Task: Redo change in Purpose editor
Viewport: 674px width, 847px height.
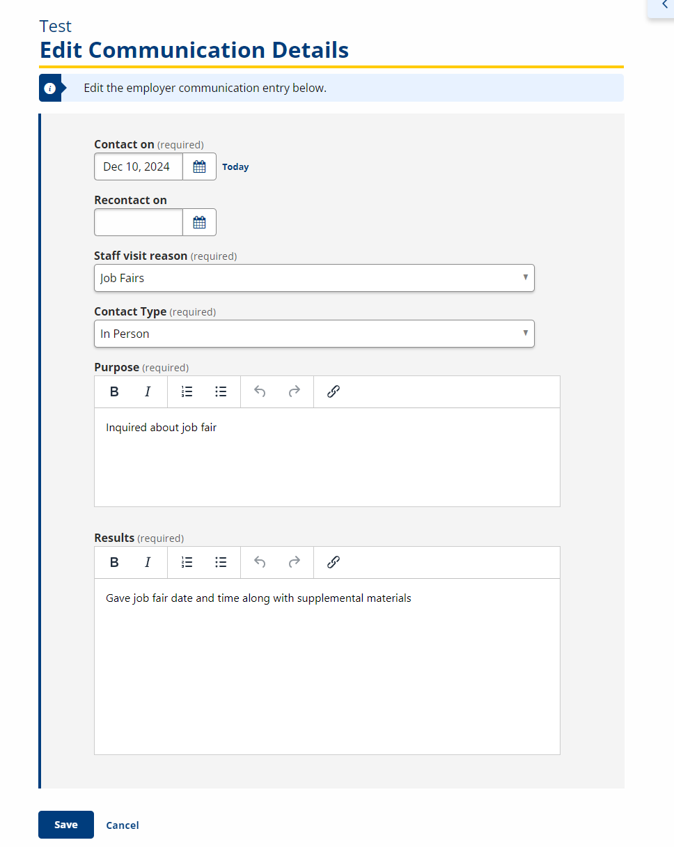Action: 294,391
